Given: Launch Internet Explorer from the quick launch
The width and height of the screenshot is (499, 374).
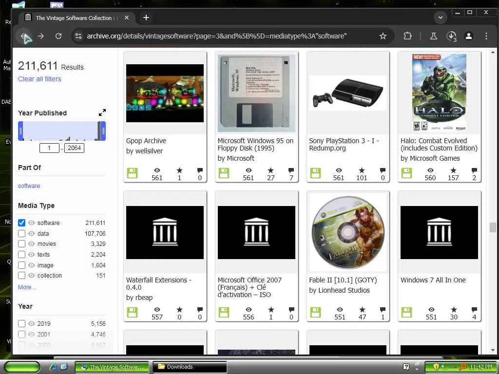Looking at the screenshot, I should coord(53,367).
